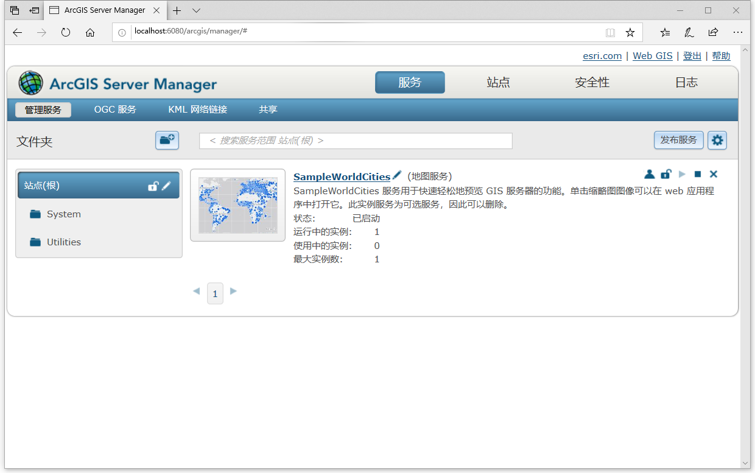The height and width of the screenshot is (473, 755).
Task: Add page to favorites with star icon
Action: (630, 33)
